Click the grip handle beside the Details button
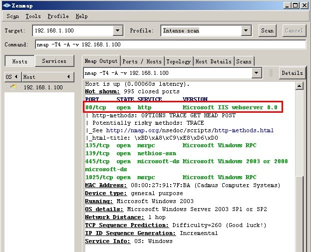Screen dimensions: 311x252 coord(271,73)
